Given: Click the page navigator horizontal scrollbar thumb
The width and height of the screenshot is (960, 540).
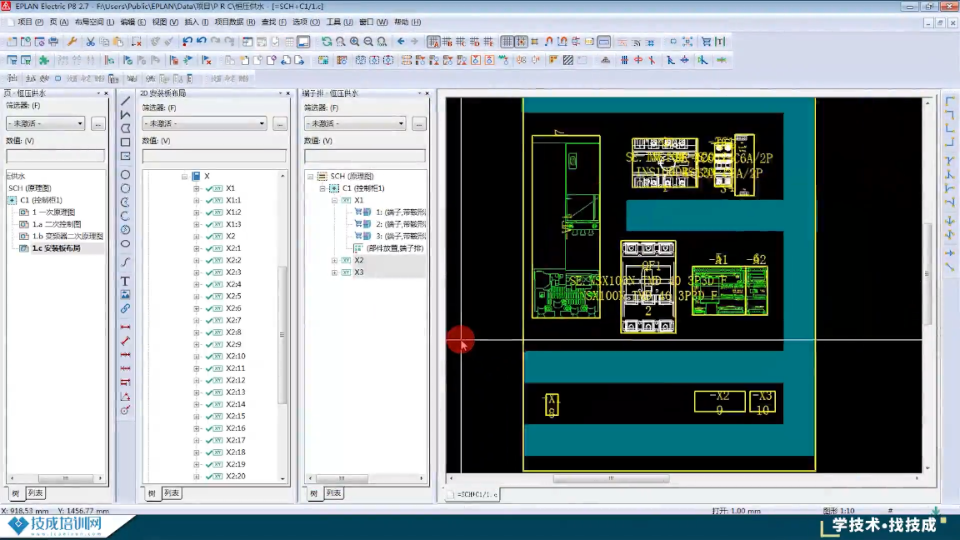Looking at the screenshot, I should (66, 478).
